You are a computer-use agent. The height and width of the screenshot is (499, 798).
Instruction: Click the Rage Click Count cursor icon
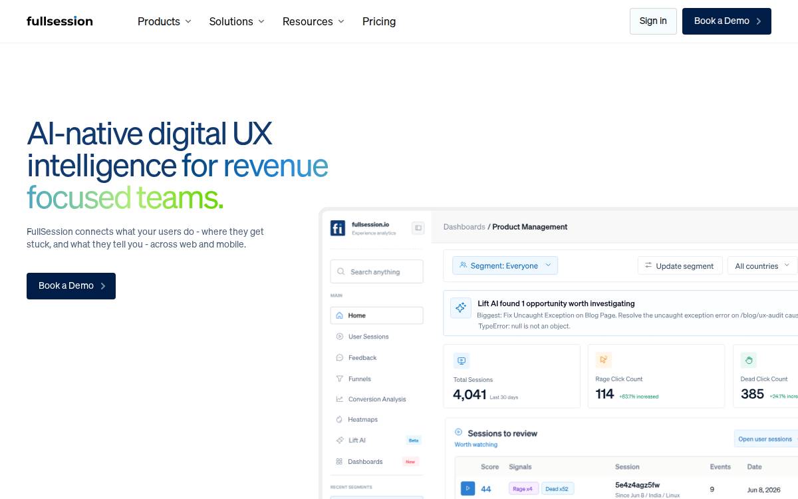[603, 360]
